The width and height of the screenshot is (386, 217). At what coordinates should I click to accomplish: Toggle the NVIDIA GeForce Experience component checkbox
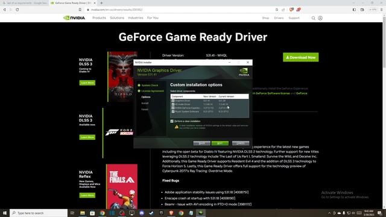pos(173,108)
